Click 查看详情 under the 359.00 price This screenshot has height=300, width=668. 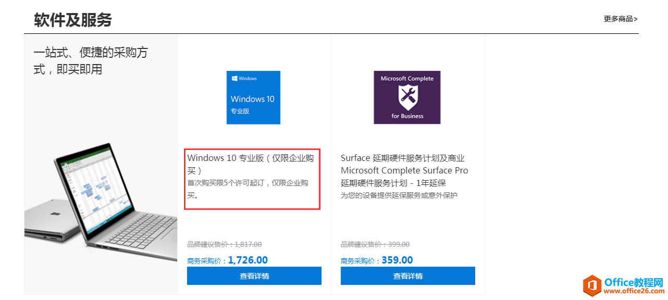pos(408,276)
